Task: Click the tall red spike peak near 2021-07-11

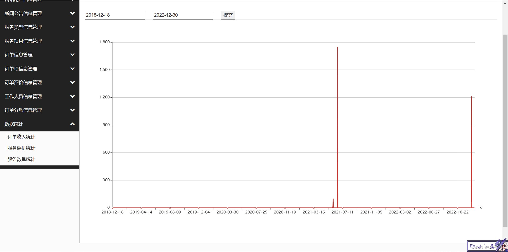Action: pos(338,47)
